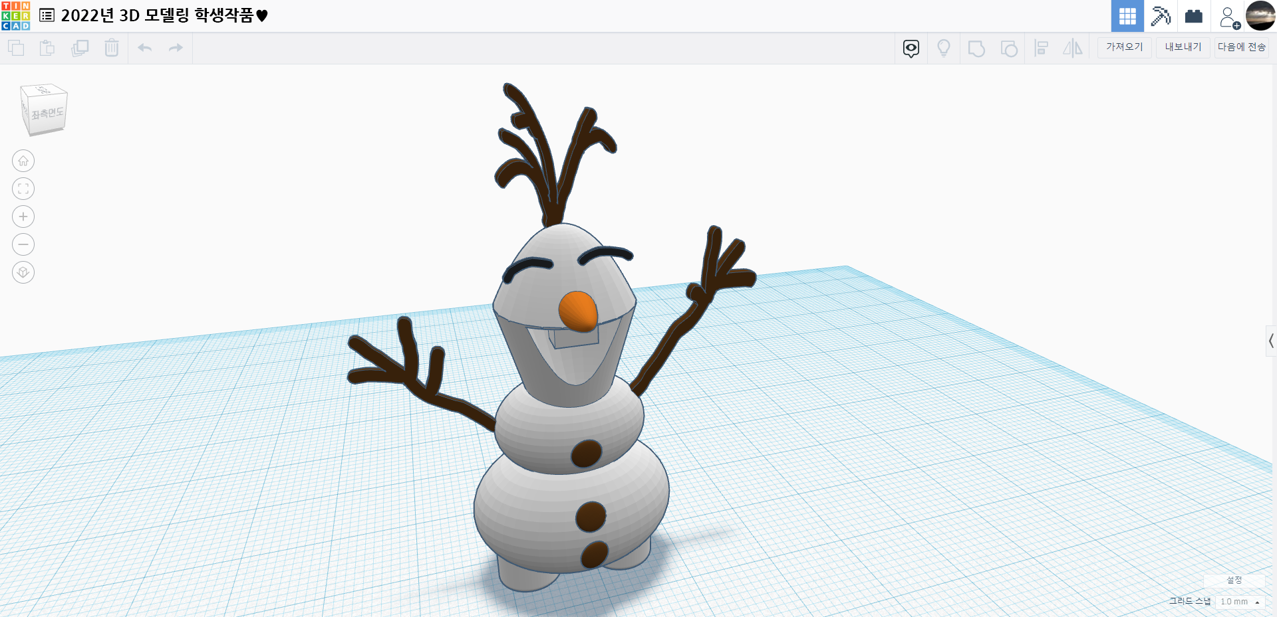The height and width of the screenshot is (617, 1277).
Task: Click the 내보내기 export button
Action: click(1183, 47)
